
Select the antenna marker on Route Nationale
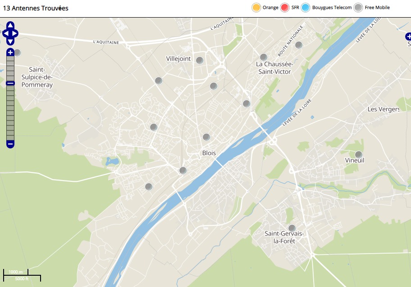point(299,45)
